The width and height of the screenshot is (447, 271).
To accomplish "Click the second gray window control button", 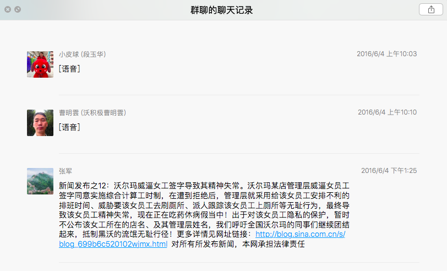I will [x=18, y=9].
